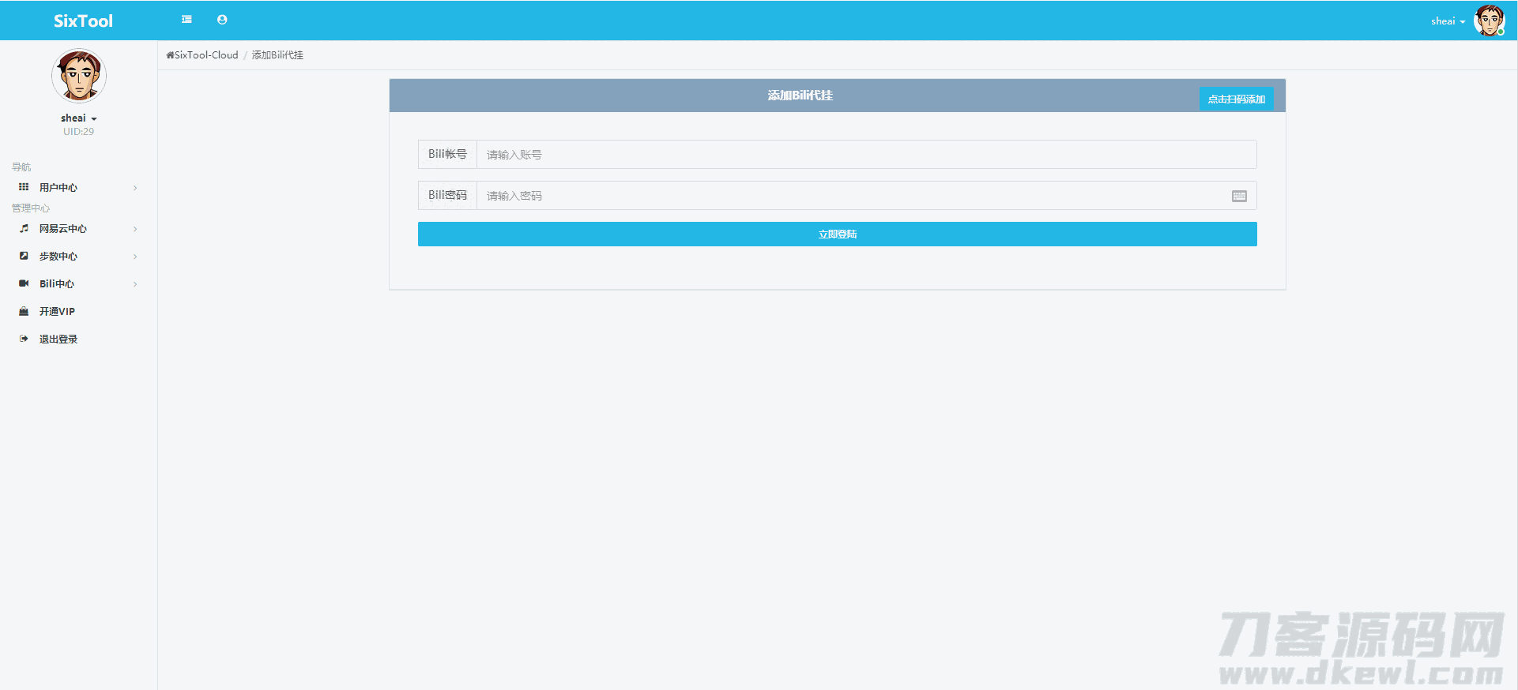Open 步数中心 menu item

pyautogui.click(x=78, y=256)
